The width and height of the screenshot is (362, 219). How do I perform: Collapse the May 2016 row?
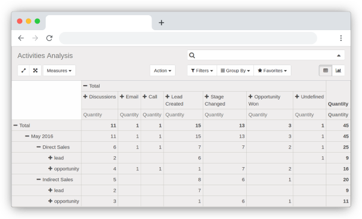pos(27,136)
